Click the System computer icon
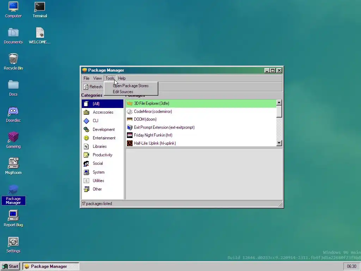This screenshot has width=361, height=271. coord(86,172)
